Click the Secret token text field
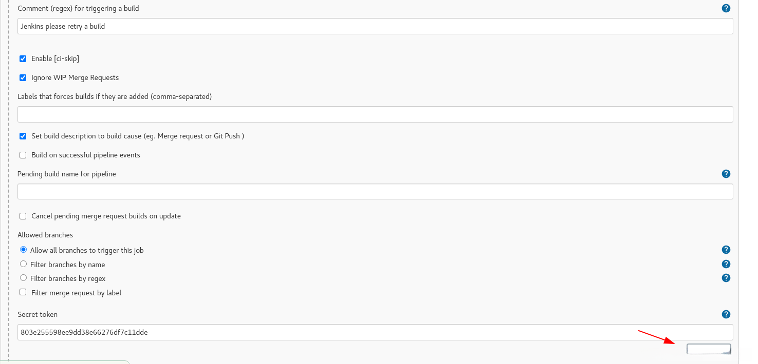 (x=375, y=332)
